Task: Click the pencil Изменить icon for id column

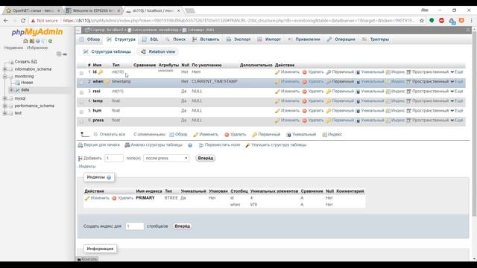Action: click(x=277, y=72)
